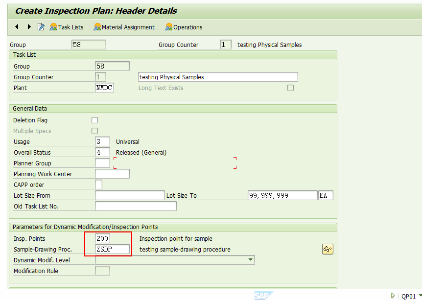Open Material Assignment
The width and height of the screenshot is (422, 300).
click(124, 27)
